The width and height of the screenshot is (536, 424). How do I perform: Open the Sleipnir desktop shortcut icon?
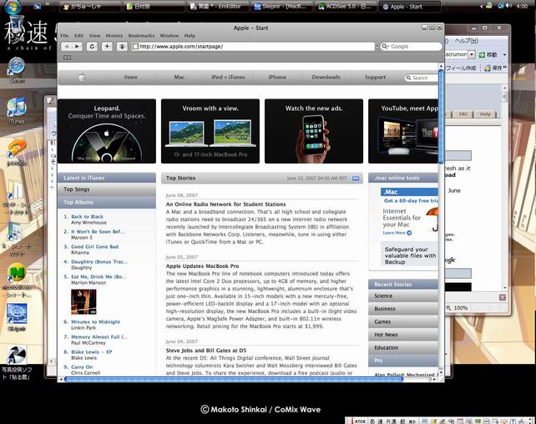pyautogui.click(x=17, y=317)
